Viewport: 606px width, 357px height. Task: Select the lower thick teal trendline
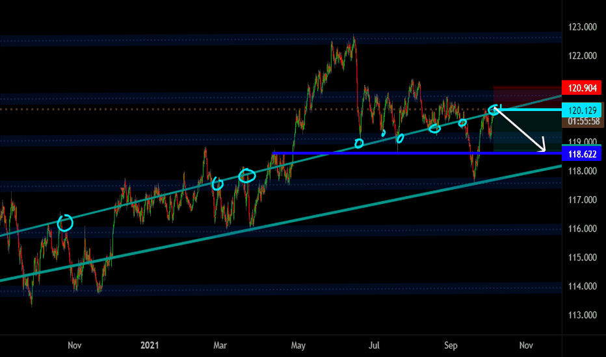tap(281, 223)
